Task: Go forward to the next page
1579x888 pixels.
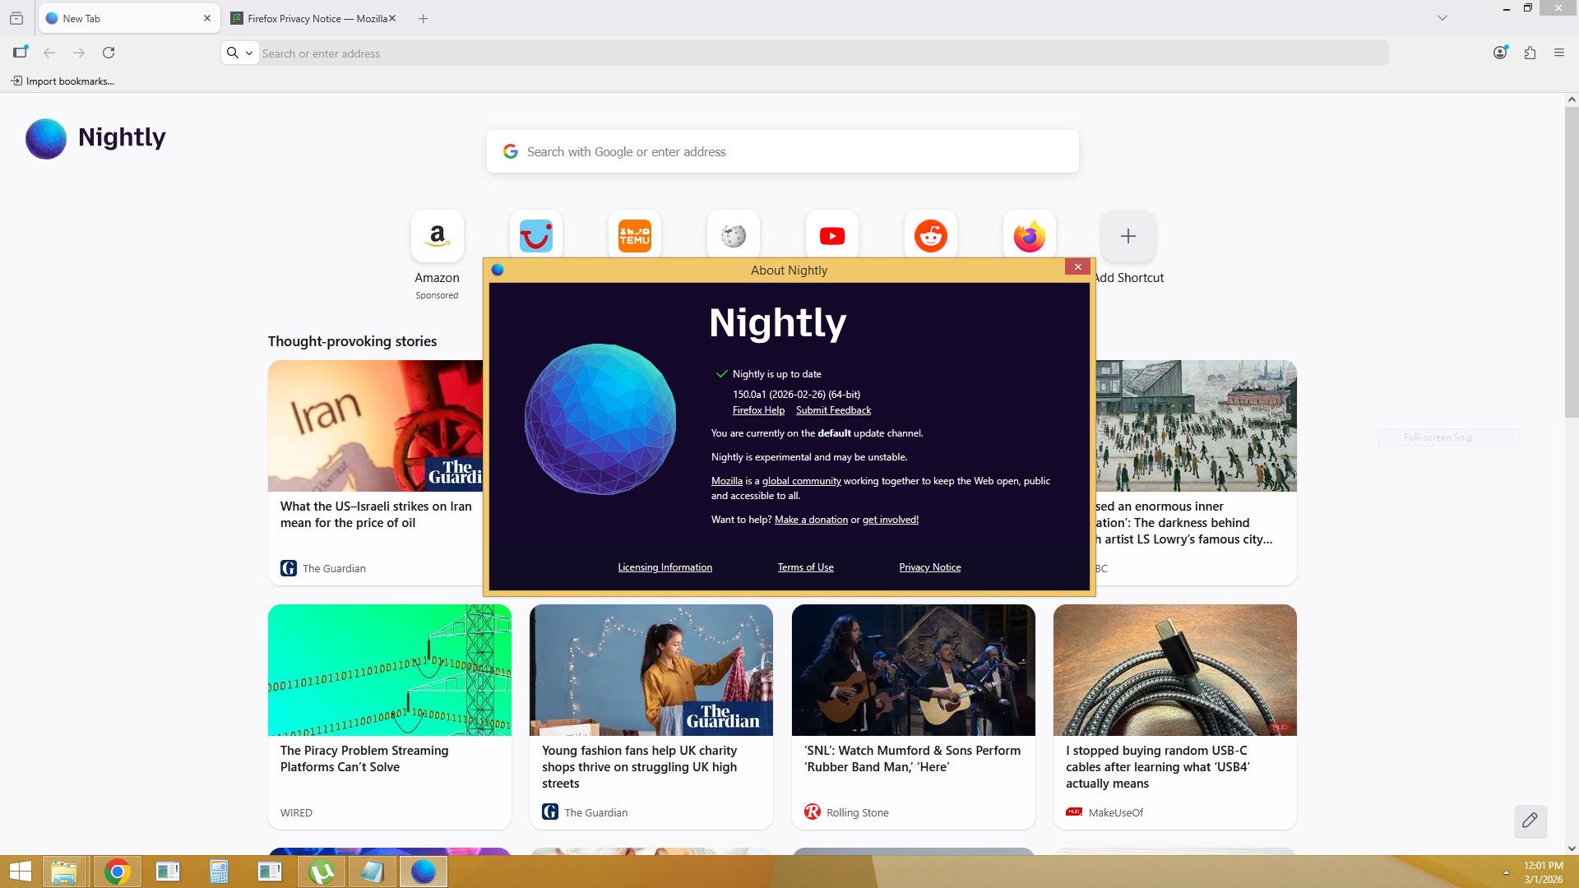Action: (x=79, y=53)
